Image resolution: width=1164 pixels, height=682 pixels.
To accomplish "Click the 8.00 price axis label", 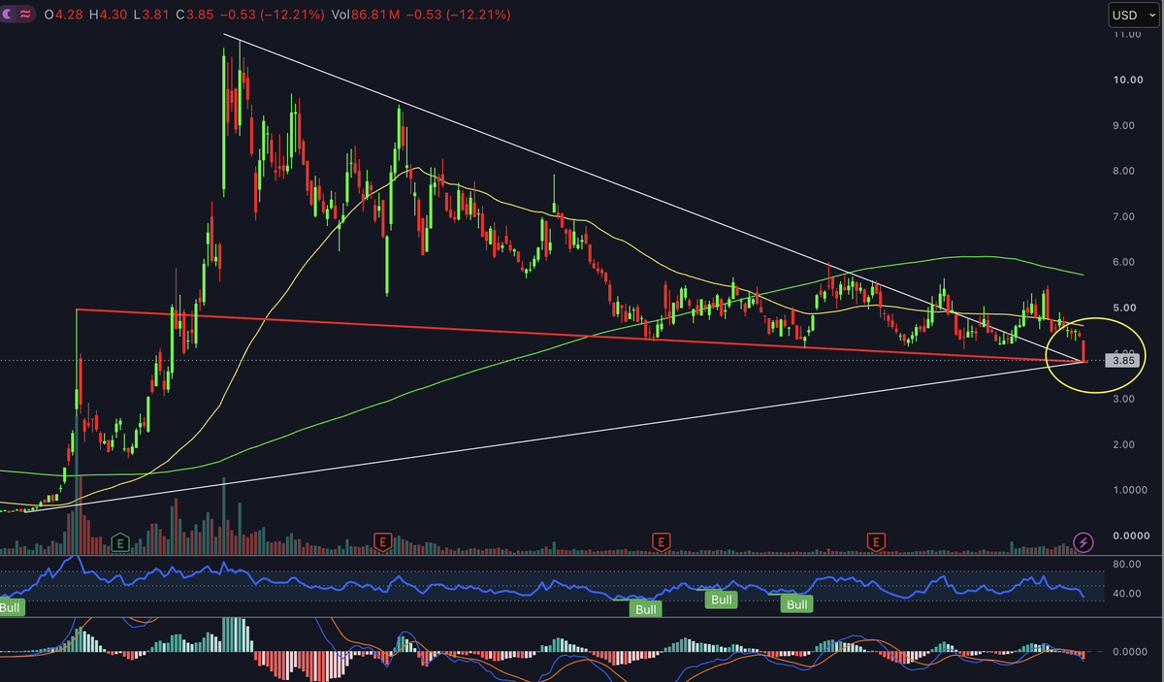I will [x=1123, y=171].
